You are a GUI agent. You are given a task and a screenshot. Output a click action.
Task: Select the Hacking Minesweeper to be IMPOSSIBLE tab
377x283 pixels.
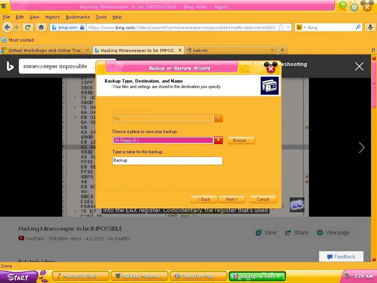coord(138,50)
